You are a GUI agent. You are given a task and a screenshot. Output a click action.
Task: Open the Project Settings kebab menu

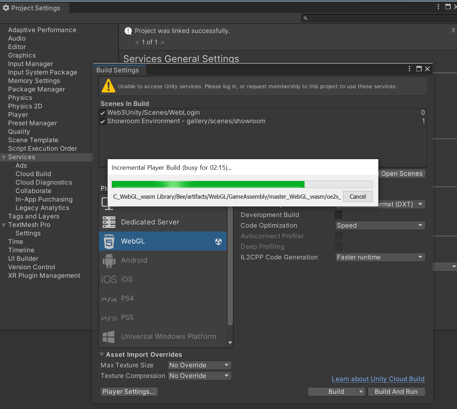pos(438,7)
